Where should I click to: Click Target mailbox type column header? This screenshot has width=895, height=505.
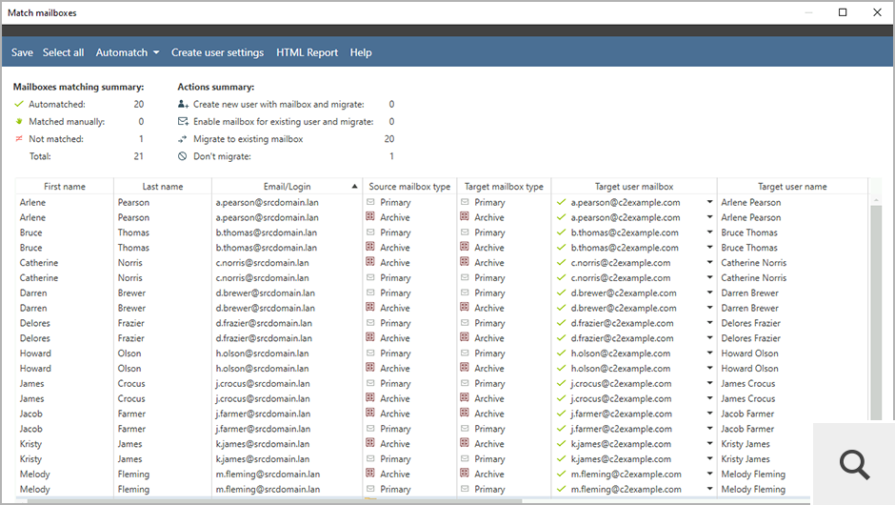(x=504, y=186)
